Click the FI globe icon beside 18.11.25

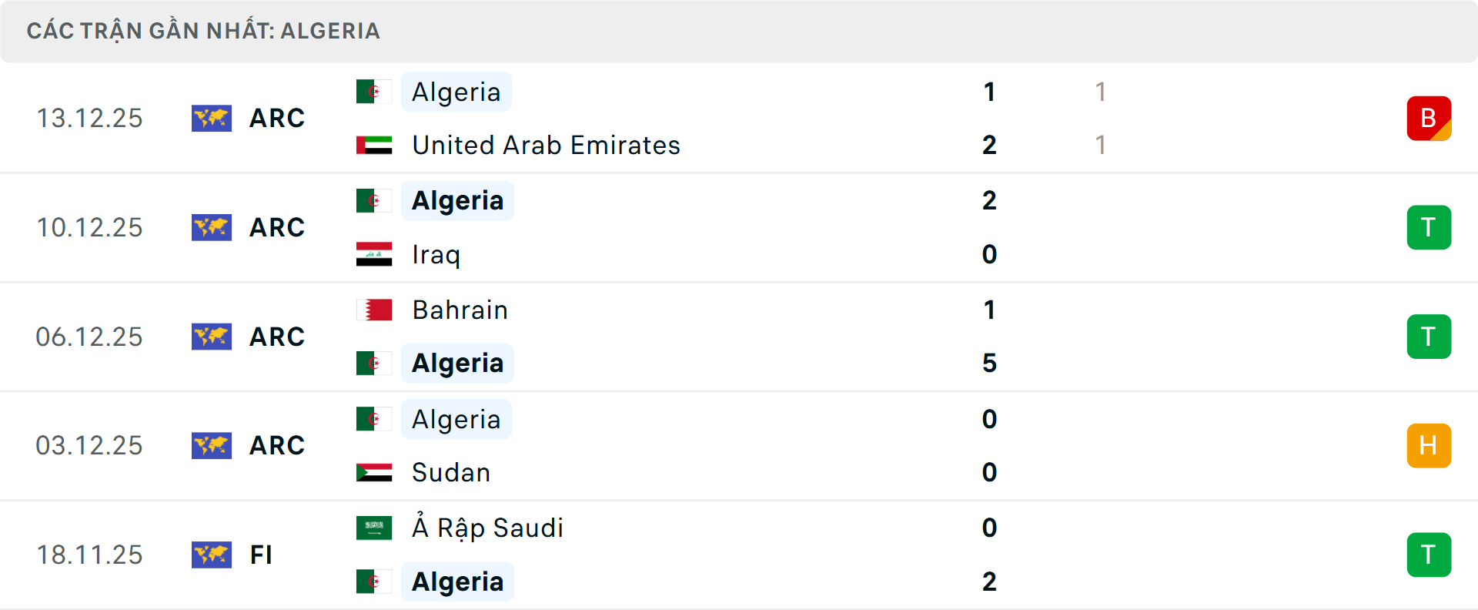point(212,555)
